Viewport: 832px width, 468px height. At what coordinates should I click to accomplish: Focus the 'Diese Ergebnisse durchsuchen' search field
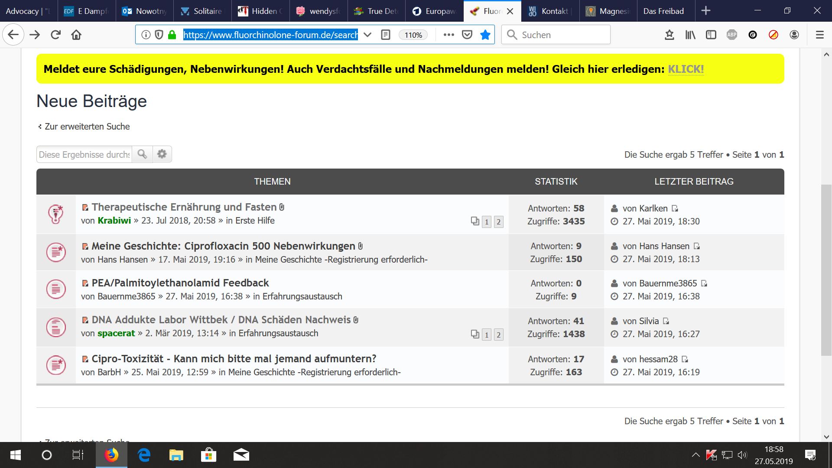(84, 154)
